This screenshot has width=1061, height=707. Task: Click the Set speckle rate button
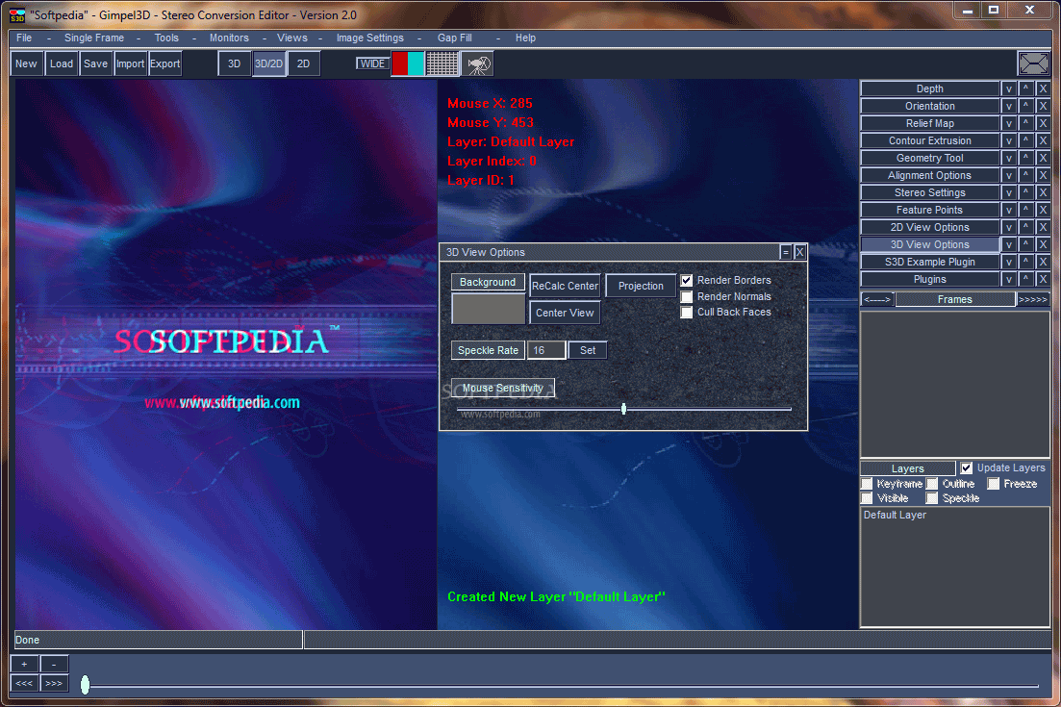click(x=588, y=350)
